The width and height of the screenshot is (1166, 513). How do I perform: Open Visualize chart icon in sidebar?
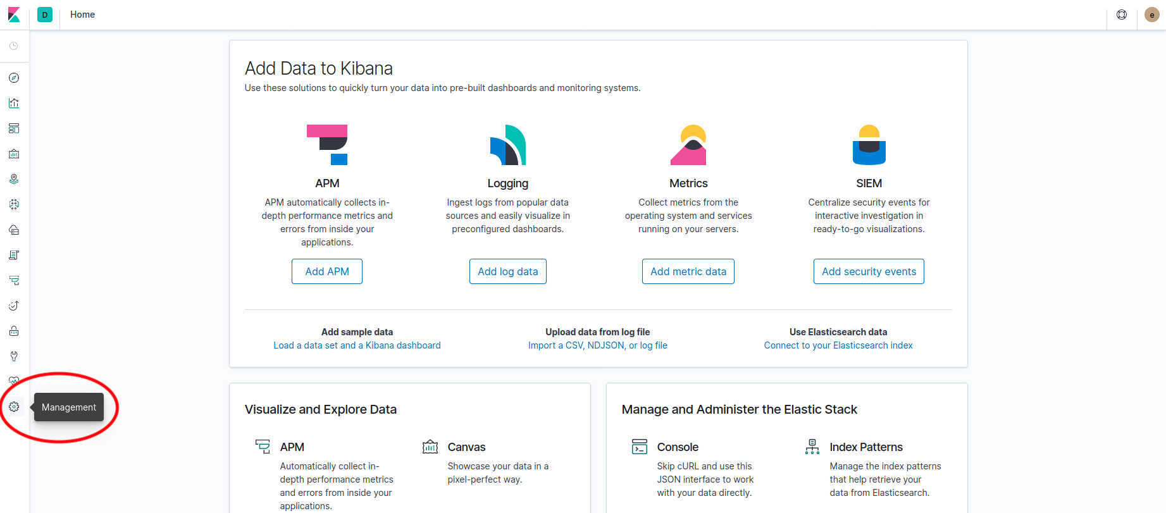[14, 103]
